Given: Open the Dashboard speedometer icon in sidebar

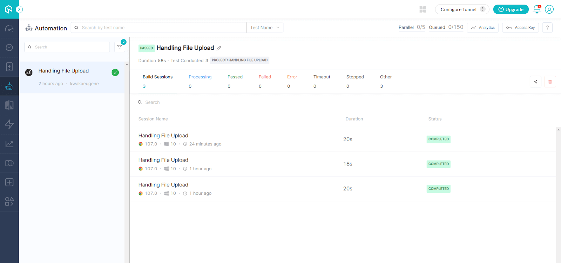Looking at the screenshot, I should pos(9,28).
